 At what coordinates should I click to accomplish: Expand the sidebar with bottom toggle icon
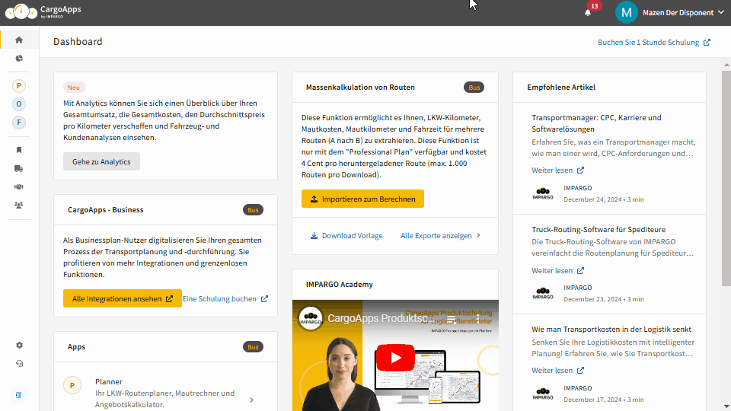[18, 395]
